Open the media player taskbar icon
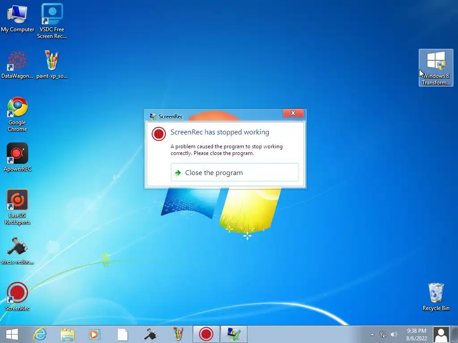 point(95,334)
